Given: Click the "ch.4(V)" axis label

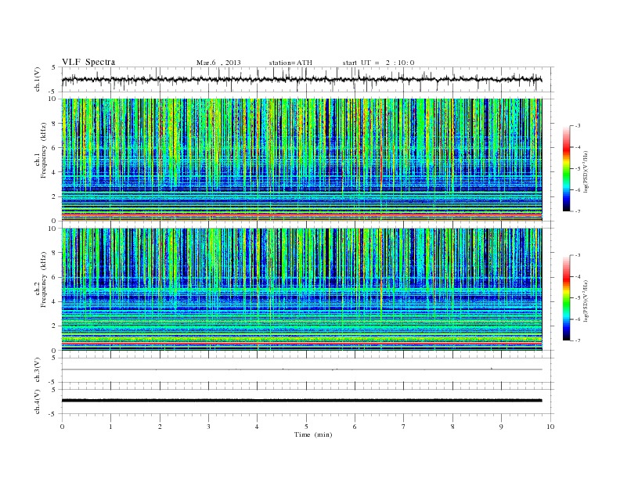Looking at the screenshot, I should (x=38, y=402).
